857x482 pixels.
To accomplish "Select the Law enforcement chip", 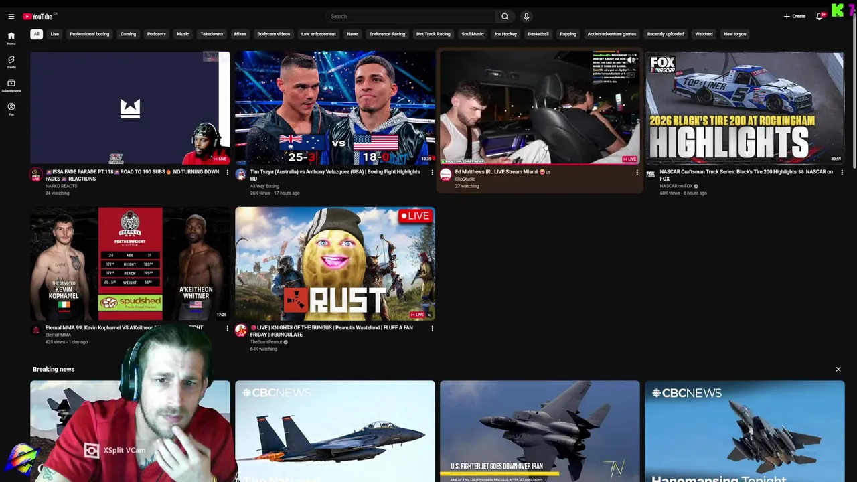I will click(x=318, y=34).
